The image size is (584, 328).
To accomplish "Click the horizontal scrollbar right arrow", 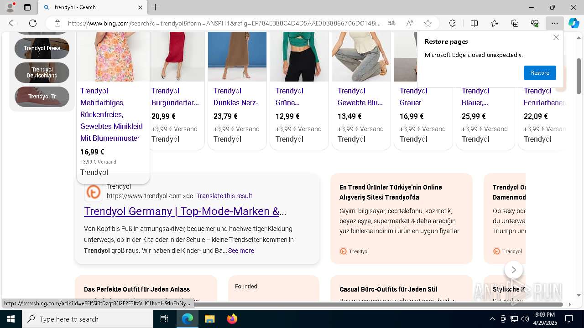I will [570, 304].
